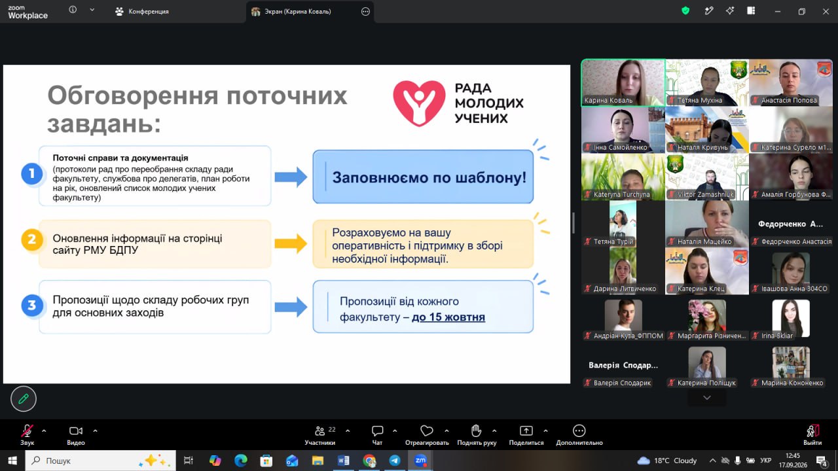Open the Share screen option
The image size is (838, 471).
[526, 435]
